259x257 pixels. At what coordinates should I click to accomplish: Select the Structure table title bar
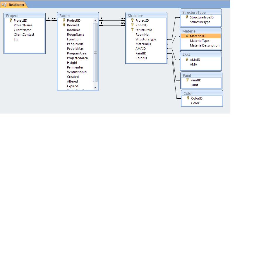[x=146, y=16]
